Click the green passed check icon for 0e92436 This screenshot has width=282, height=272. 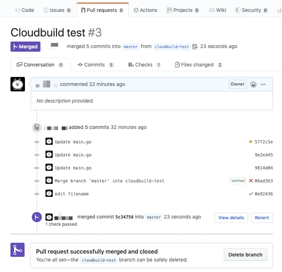pos(251,194)
